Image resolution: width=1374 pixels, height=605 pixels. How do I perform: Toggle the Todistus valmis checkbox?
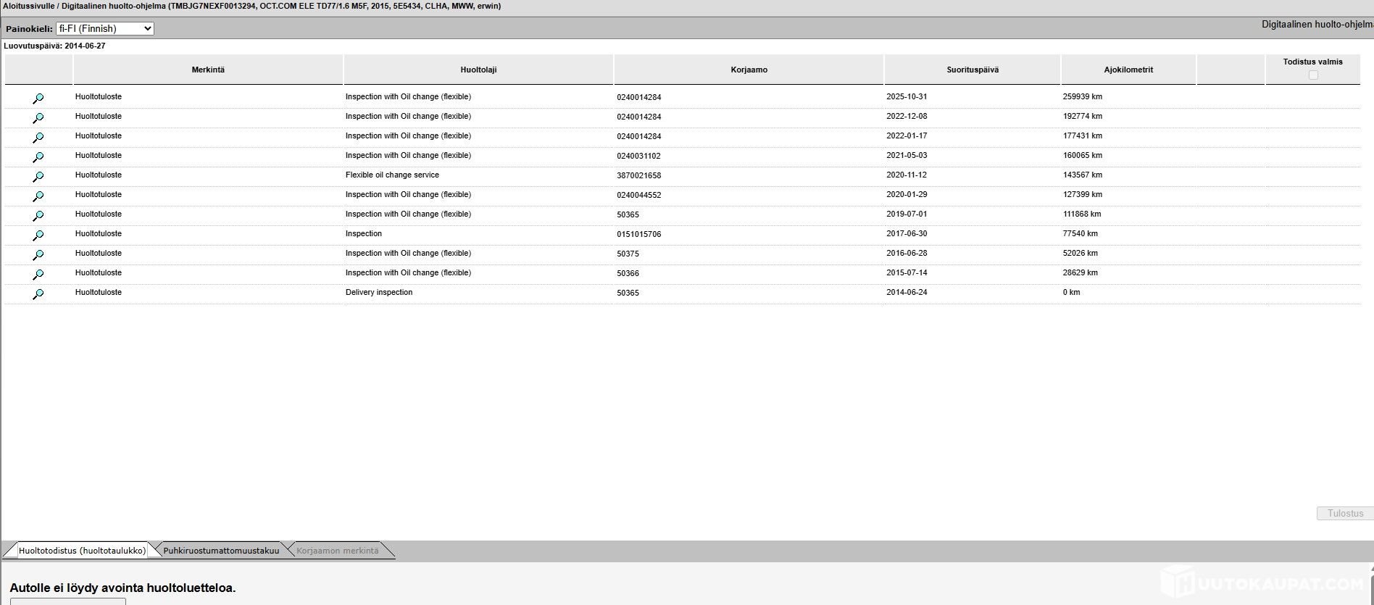click(1313, 75)
